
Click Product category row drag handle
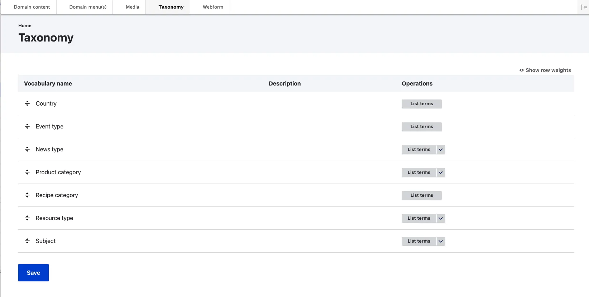27,172
